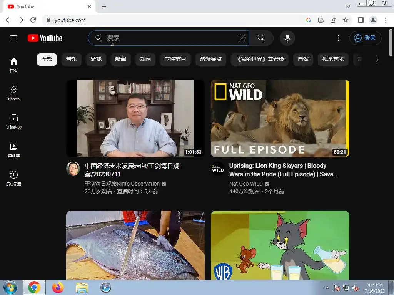The image size is (394, 295).
Task: Open 王剑每日观察 channel avatar
Action: click(73, 169)
